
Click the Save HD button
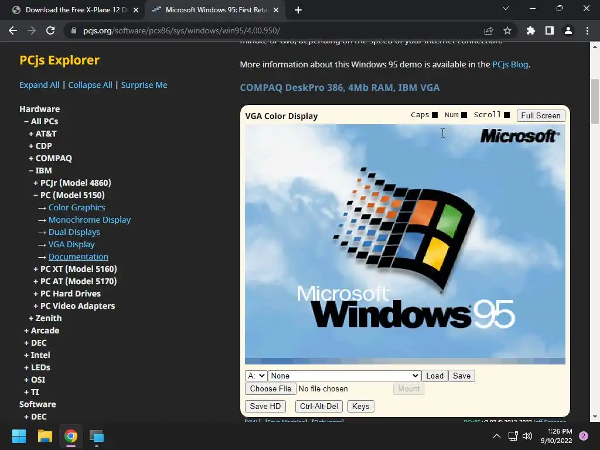(265, 407)
